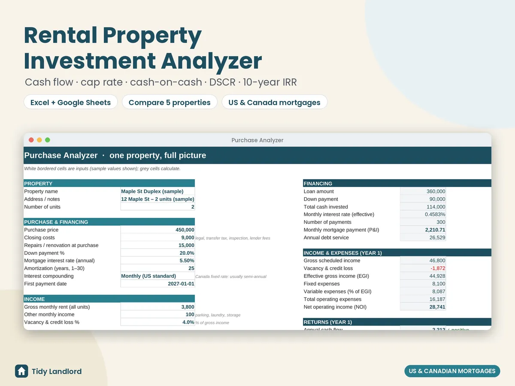Click the INCOME section header on the left
The width and height of the screenshot is (515, 386).
(109, 299)
